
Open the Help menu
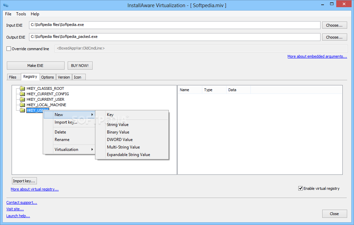35,14
